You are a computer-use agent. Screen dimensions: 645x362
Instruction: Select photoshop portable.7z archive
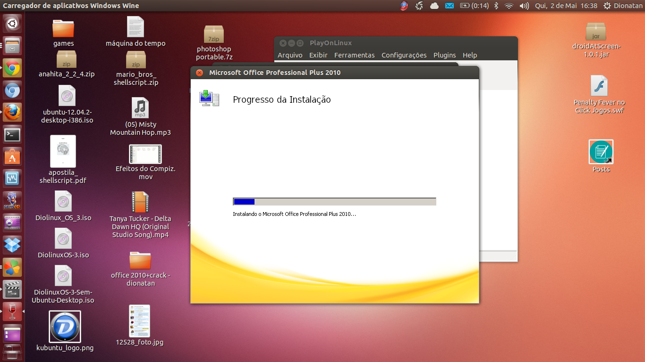pos(214,42)
